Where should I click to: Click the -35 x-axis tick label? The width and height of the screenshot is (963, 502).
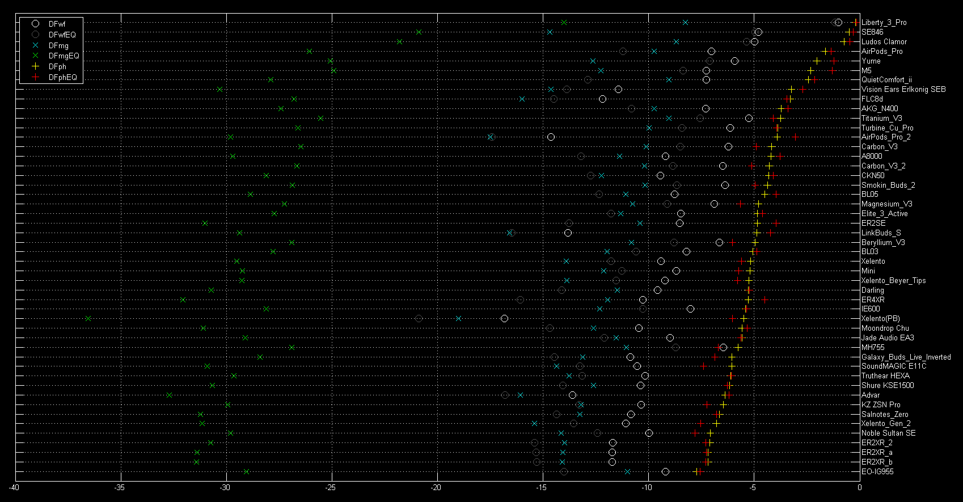pyautogui.click(x=120, y=488)
